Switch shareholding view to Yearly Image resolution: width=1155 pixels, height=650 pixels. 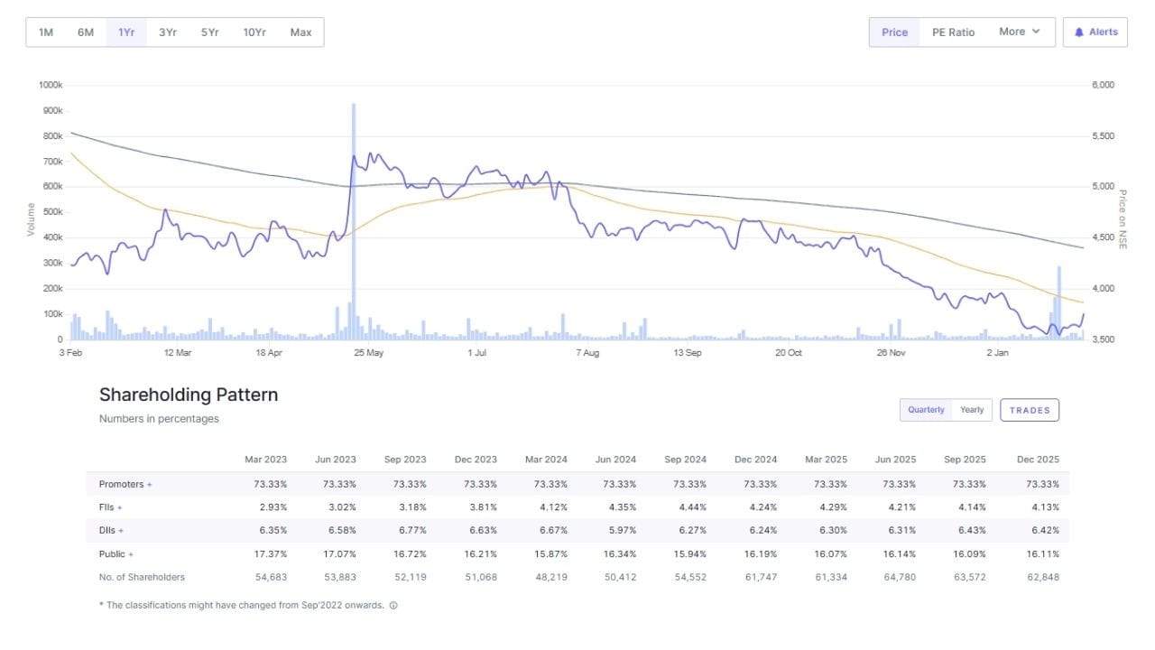pos(972,410)
